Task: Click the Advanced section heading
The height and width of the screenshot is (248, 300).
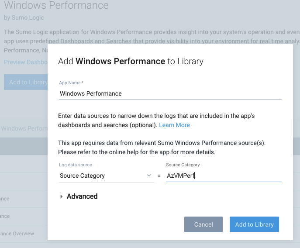Action: pyautogui.click(x=82, y=196)
